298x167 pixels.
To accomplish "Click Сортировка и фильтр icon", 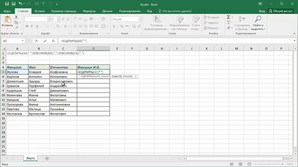I will coord(242,19).
